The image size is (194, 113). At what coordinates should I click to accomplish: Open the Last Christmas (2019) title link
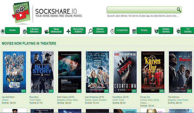click(x=95, y=97)
